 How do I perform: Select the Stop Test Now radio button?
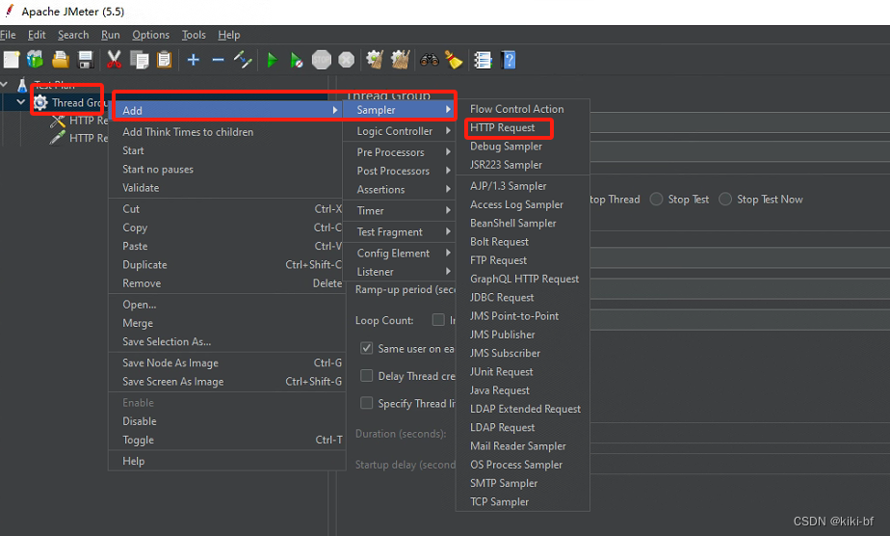tap(725, 200)
